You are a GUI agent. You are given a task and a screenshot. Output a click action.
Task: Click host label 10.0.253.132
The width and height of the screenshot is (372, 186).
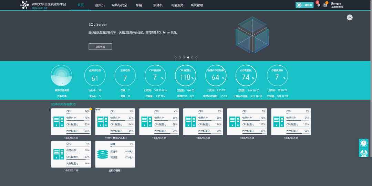point(159,138)
